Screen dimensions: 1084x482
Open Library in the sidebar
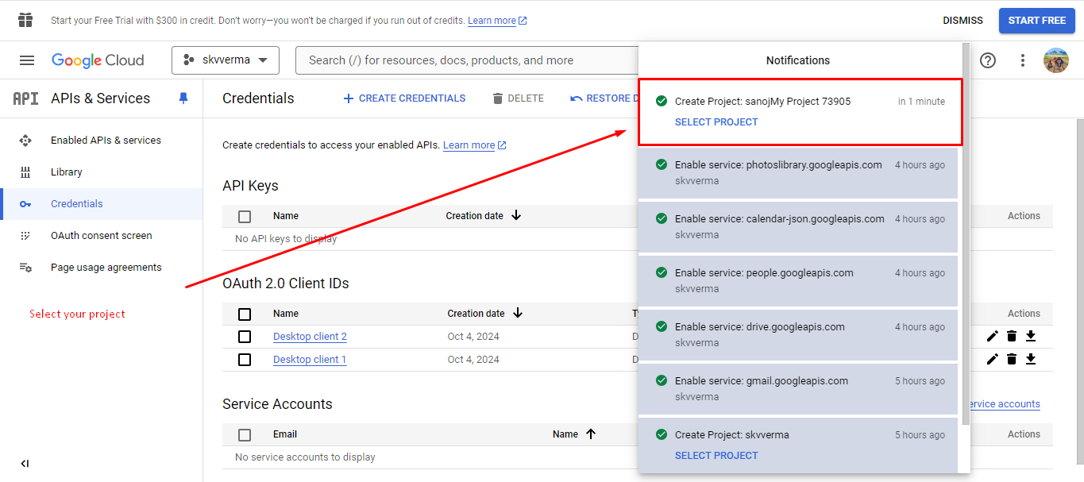point(66,172)
